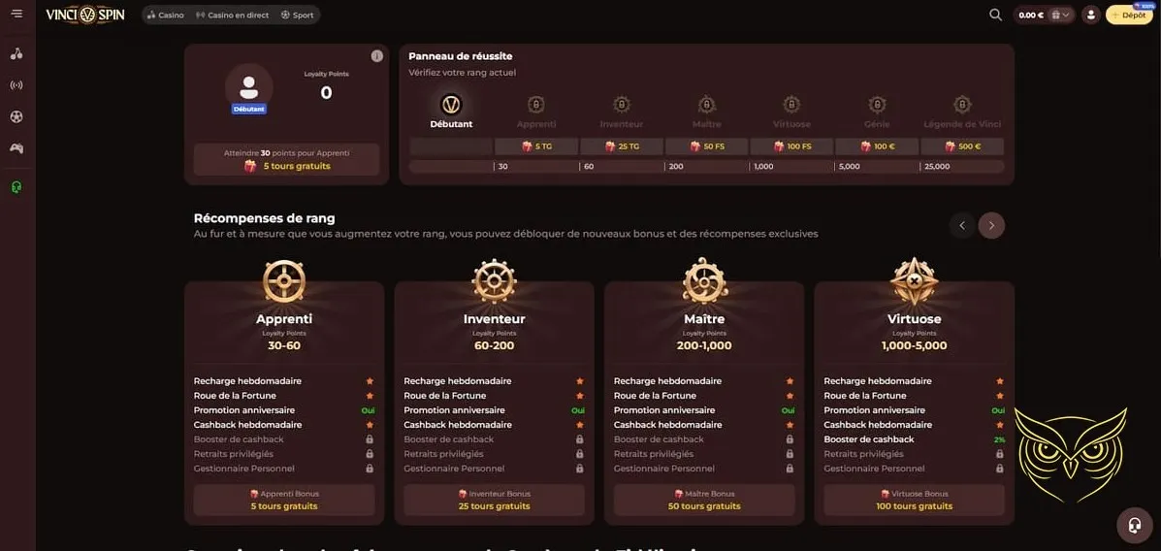The image size is (1161, 551).
Task: Select the Maître rank icon in panel
Action: 706,105
